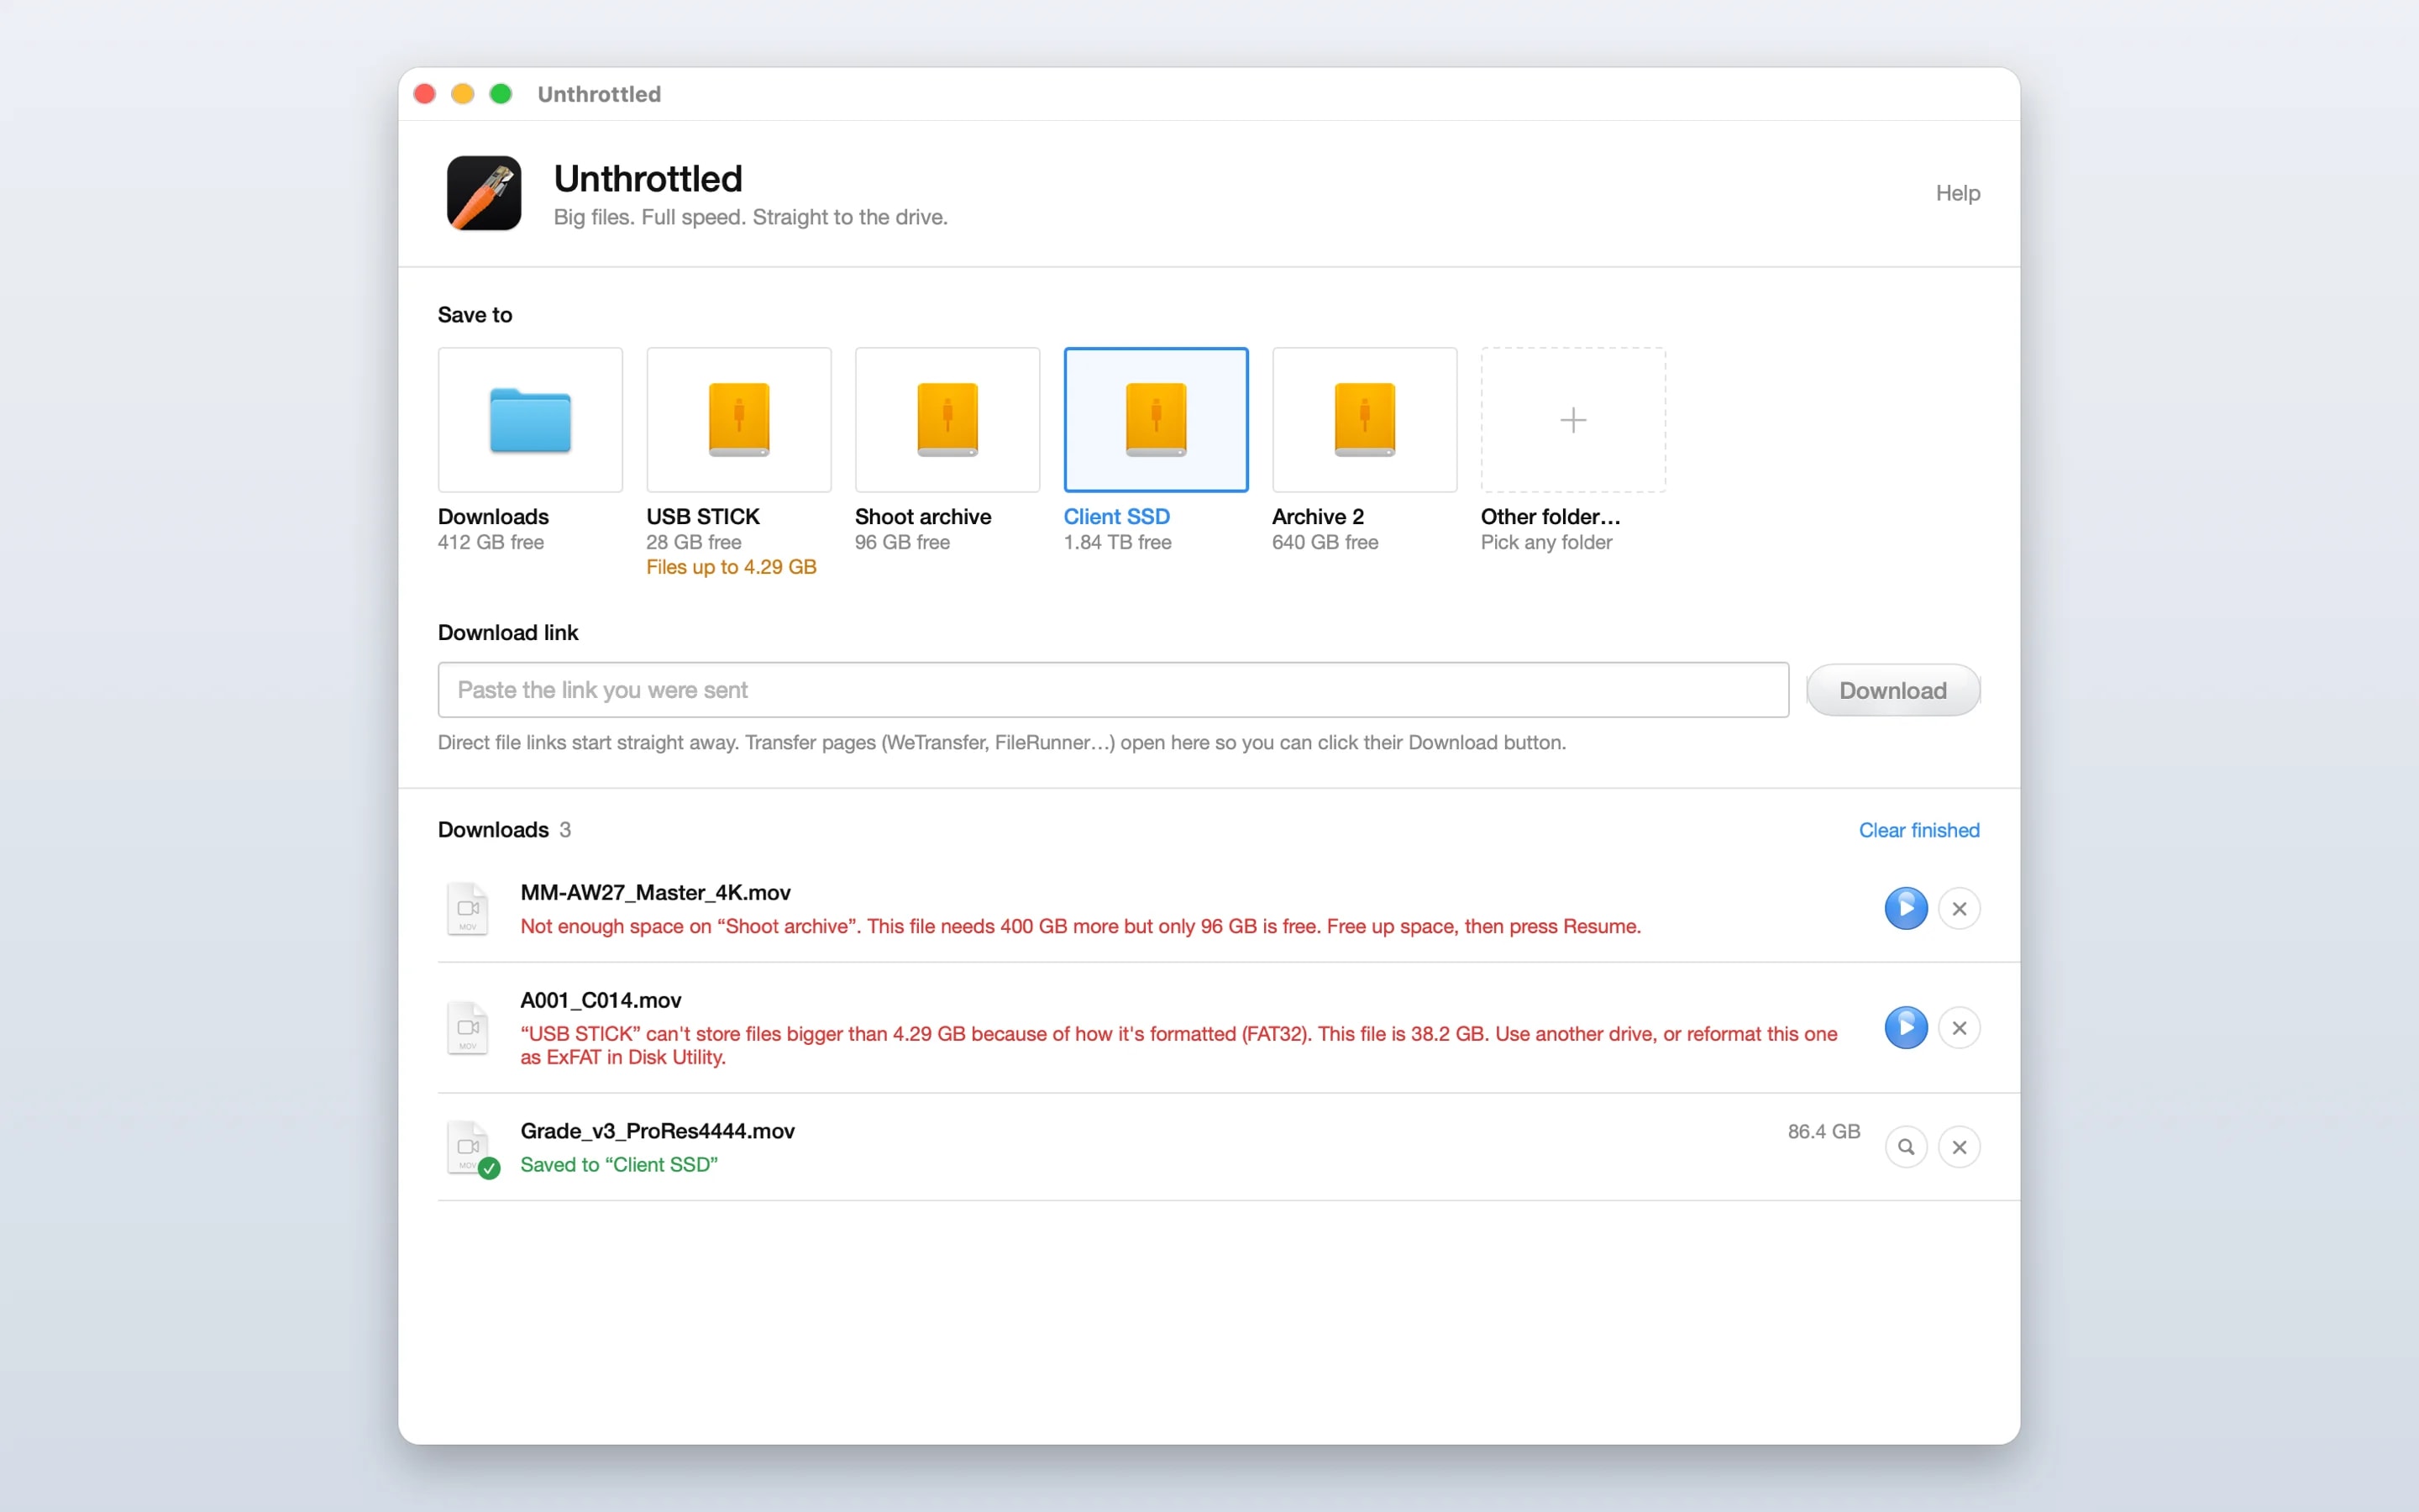Pick the Client SSD drive tile

pos(1156,419)
